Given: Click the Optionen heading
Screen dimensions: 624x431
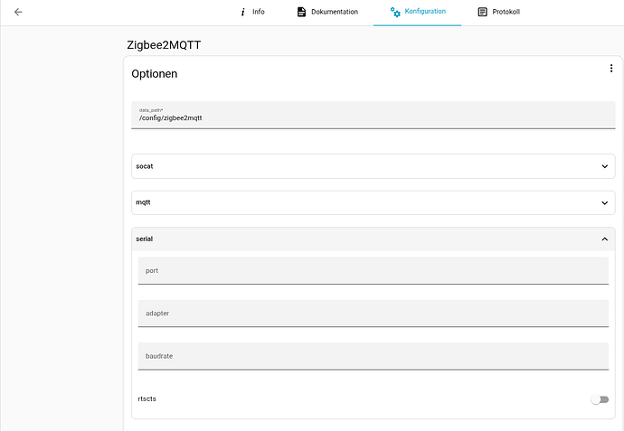Looking at the screenshot, I should click(155, 74).
